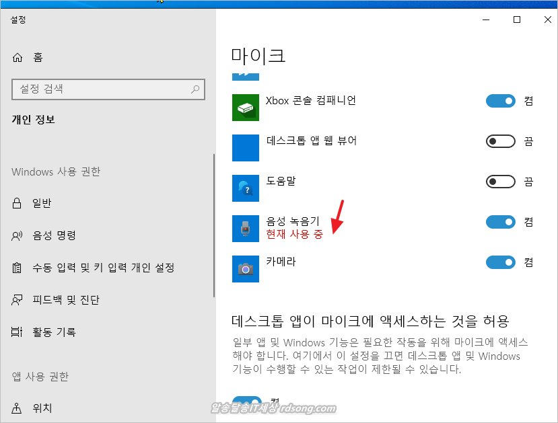Click the 카메라 app icon
Screen dimensions: 558x423
point(246,268)
